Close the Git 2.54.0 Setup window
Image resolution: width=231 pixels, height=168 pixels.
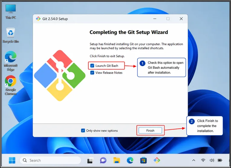click(x=181, y=19)
